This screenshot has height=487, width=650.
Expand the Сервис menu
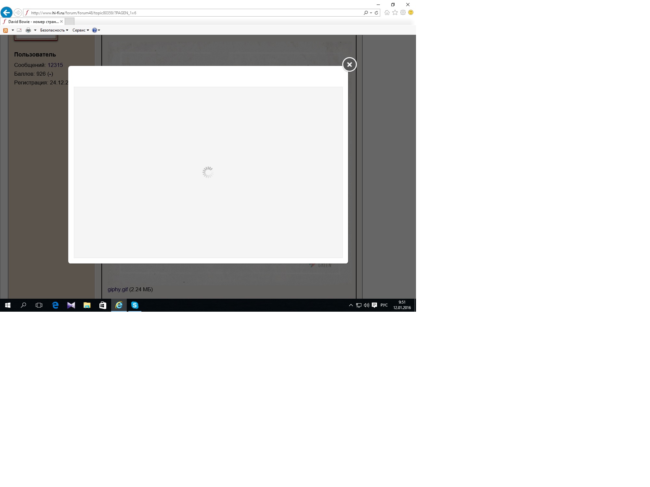tap(80, 30)
